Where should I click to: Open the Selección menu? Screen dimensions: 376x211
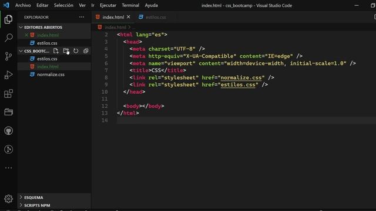(63, 5)
